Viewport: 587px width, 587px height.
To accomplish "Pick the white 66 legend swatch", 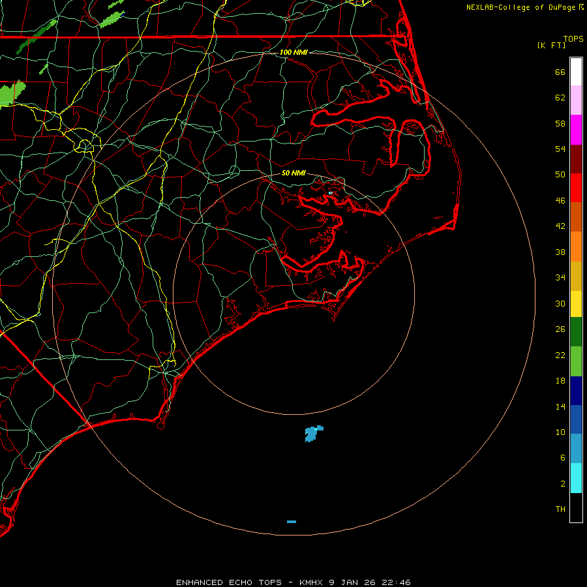I will (x=576, y=71).
